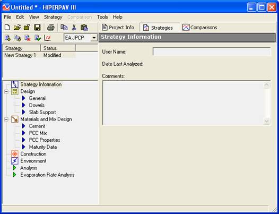Viewport: 279px width, 214px height.
Task: Click the Environment lightning icon
Action: [x=15, y=161]
